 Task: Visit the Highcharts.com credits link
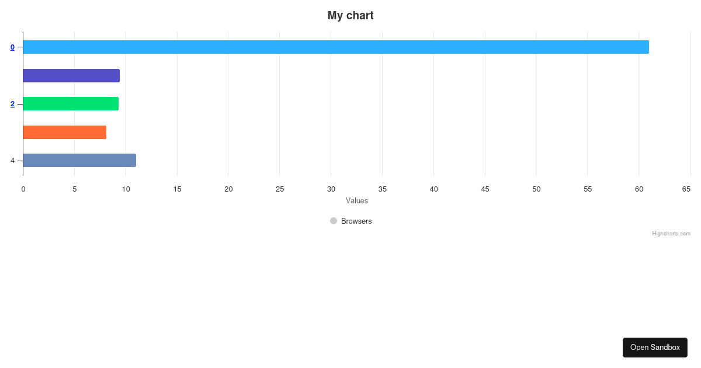coord(671,233)
